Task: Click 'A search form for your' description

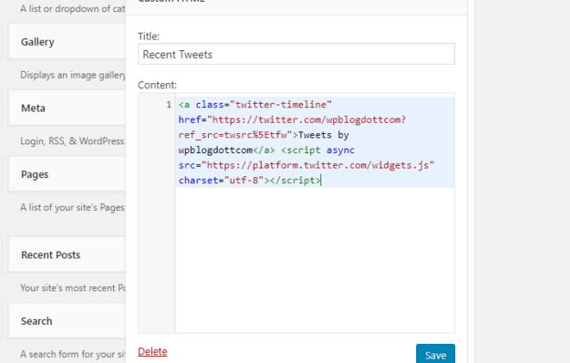Action: pyautogui.click(x=73, y=353)
